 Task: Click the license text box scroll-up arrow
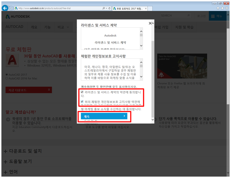[x=141, y=31]
